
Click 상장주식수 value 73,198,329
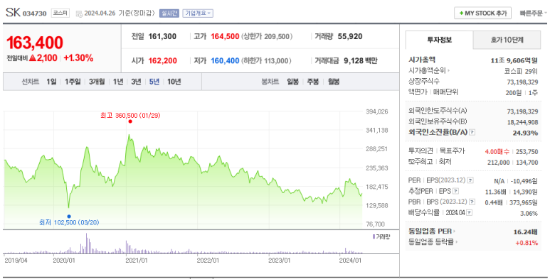522,82
